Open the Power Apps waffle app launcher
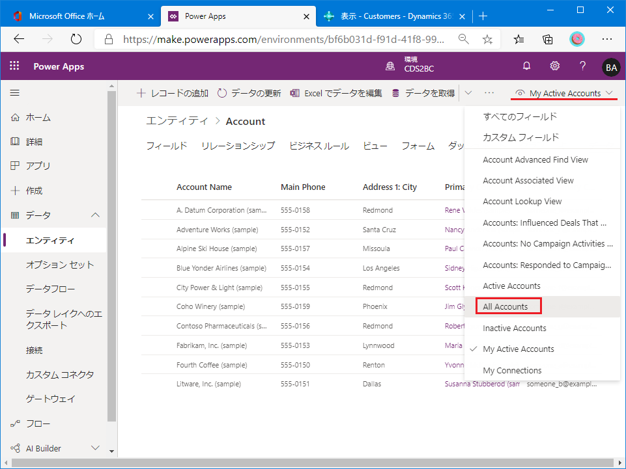 pos(14,66)
